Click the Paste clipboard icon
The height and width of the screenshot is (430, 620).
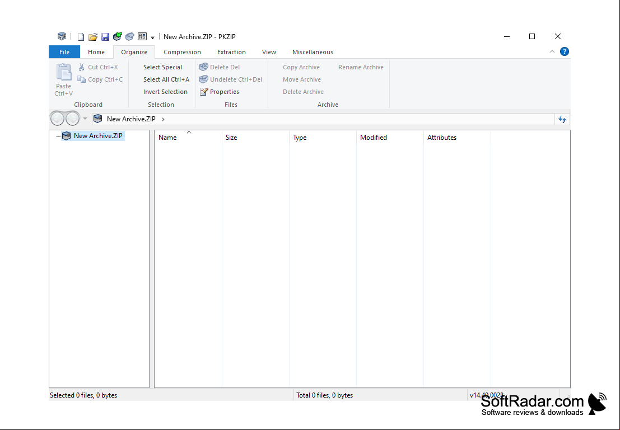click(x=64, y=72)
